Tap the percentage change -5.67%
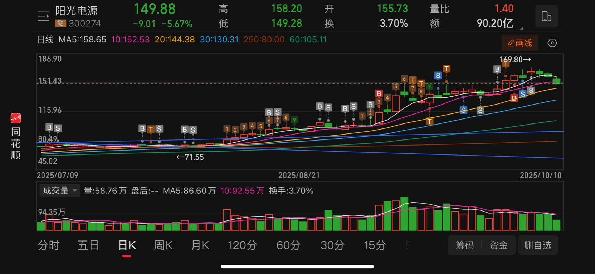The width and height of the screenshot is (595, 274). [x=177, y=24]
